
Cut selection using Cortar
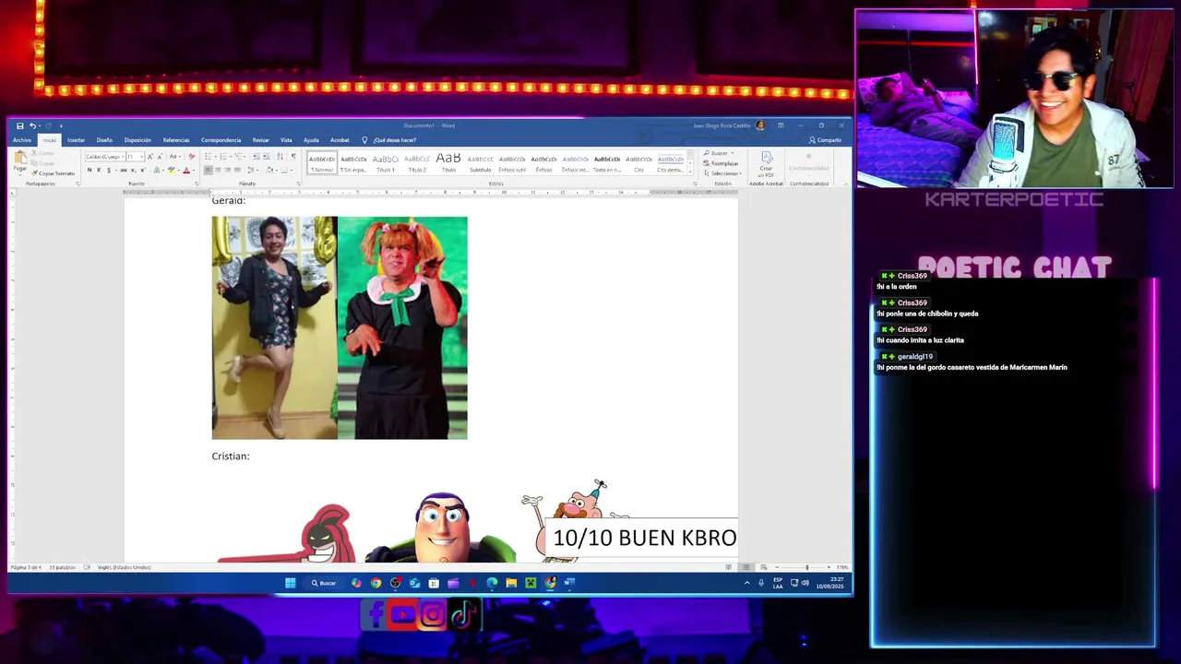(x=42, y=153)
